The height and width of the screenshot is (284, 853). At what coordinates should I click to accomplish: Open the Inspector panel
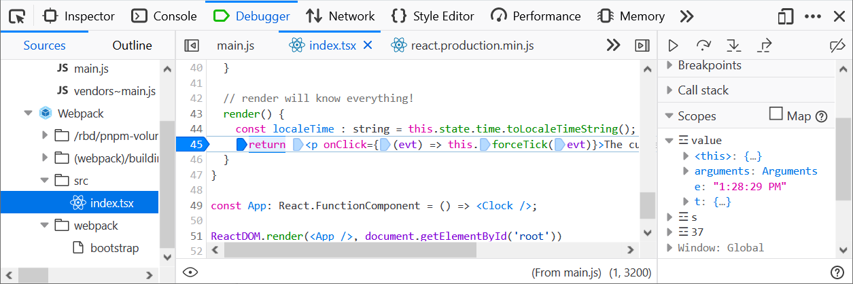coord(79,16)
